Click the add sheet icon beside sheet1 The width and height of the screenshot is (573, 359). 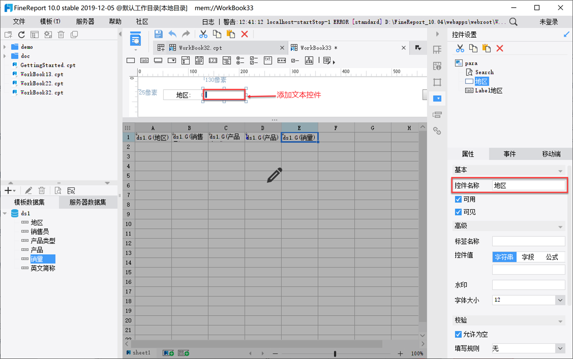pos(169,353)
